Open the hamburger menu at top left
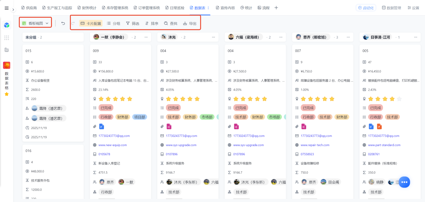425x202 pixels. click(x=6, y=8)
